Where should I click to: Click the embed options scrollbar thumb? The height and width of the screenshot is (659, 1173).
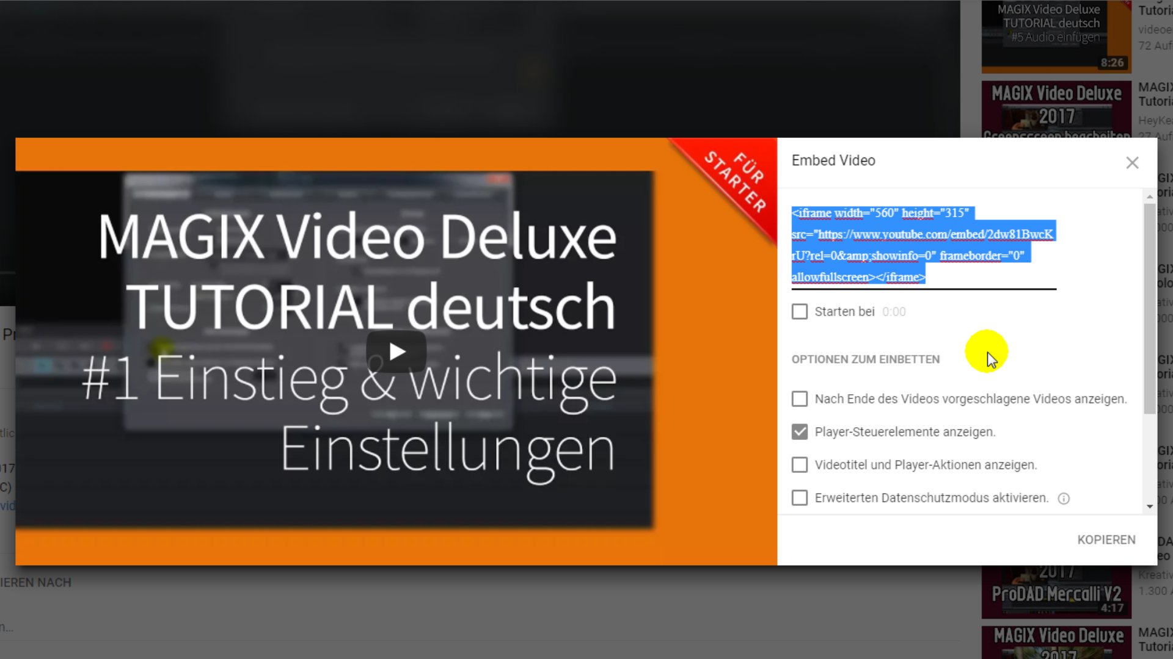point(1150,308)
